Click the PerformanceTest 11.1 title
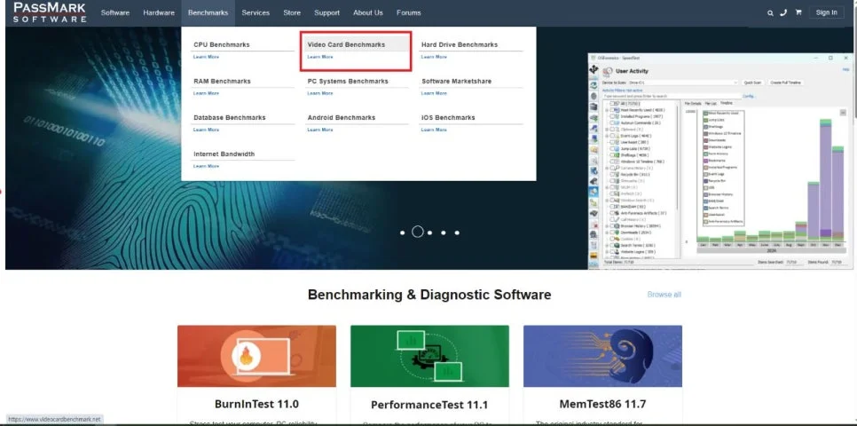 point(429,406)
